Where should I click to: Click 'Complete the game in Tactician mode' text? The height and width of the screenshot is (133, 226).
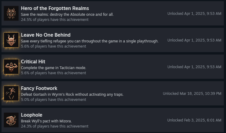click(x=53, y=68)
